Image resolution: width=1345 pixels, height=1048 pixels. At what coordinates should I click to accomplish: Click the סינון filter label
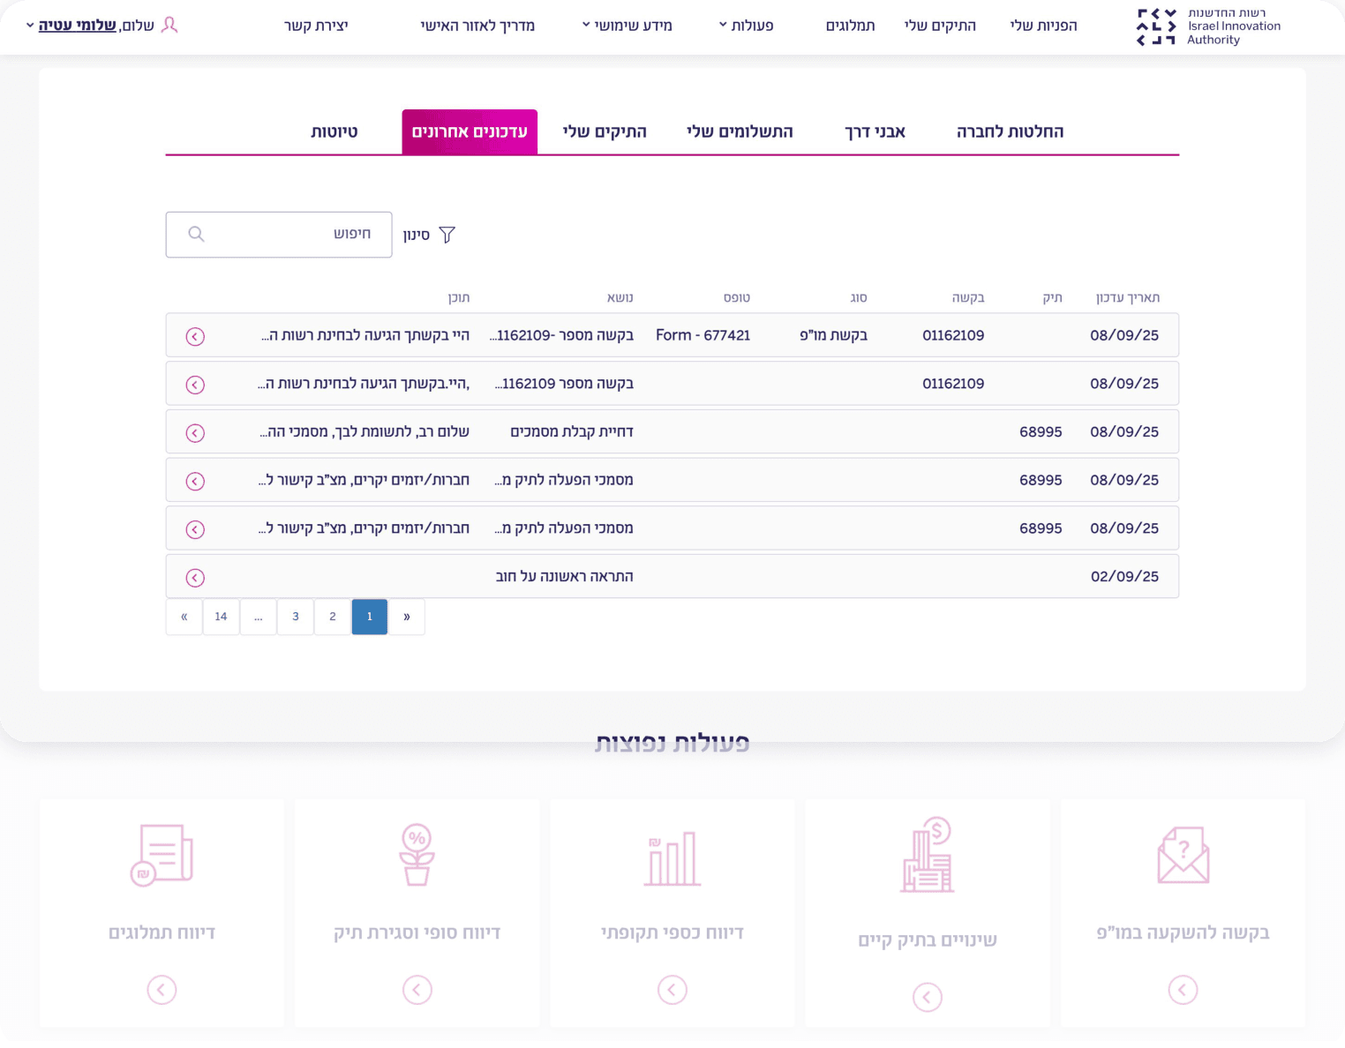point(416,235)
